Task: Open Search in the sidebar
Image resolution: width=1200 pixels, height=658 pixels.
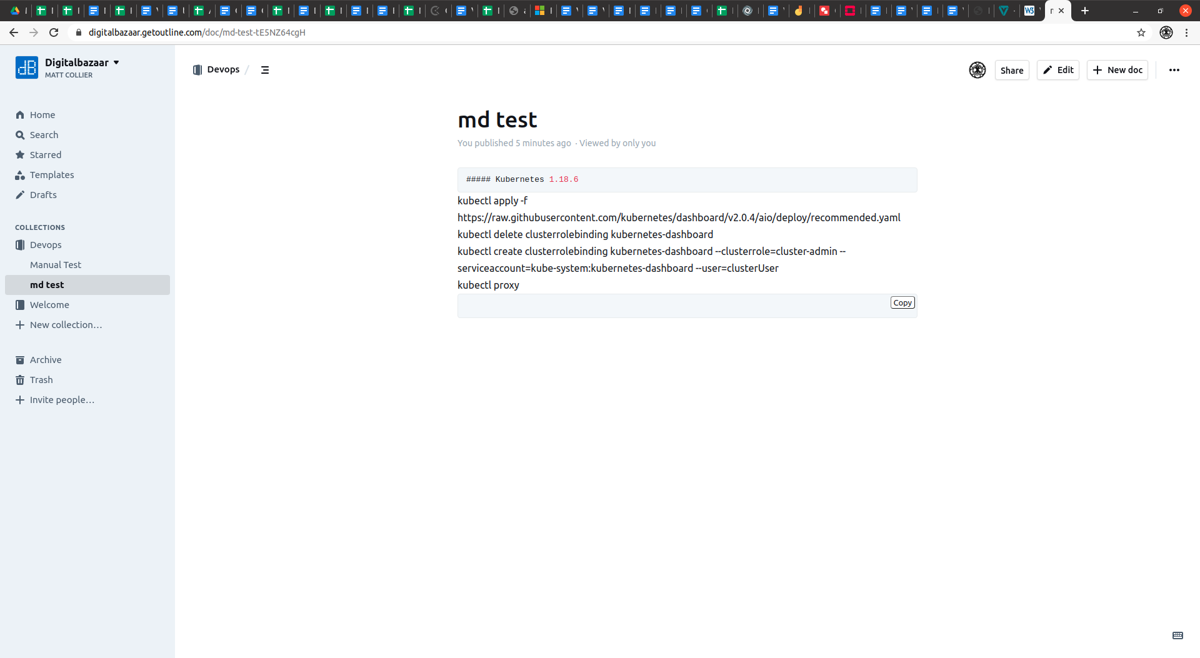Action: pos(44,135)
